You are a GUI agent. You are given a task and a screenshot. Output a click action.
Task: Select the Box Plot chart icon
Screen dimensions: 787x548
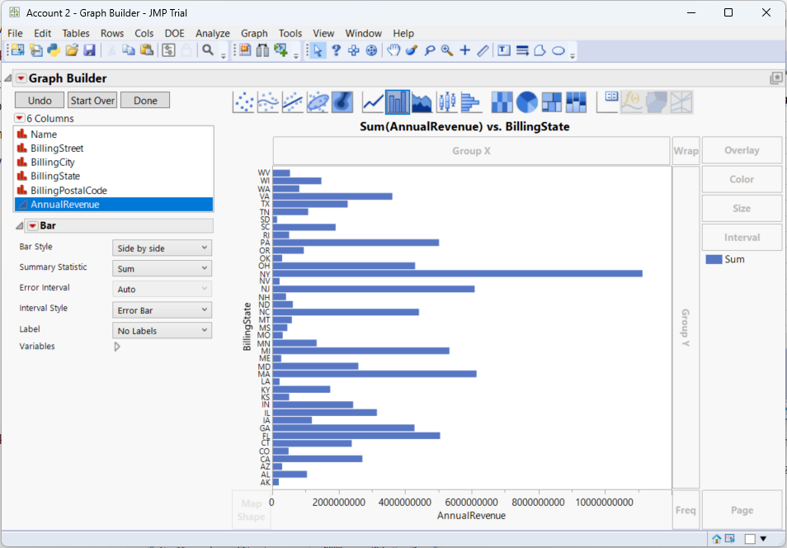point(446,102)
